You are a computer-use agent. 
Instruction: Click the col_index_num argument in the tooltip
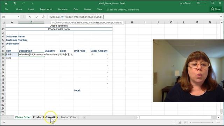(x=97, y=23)
